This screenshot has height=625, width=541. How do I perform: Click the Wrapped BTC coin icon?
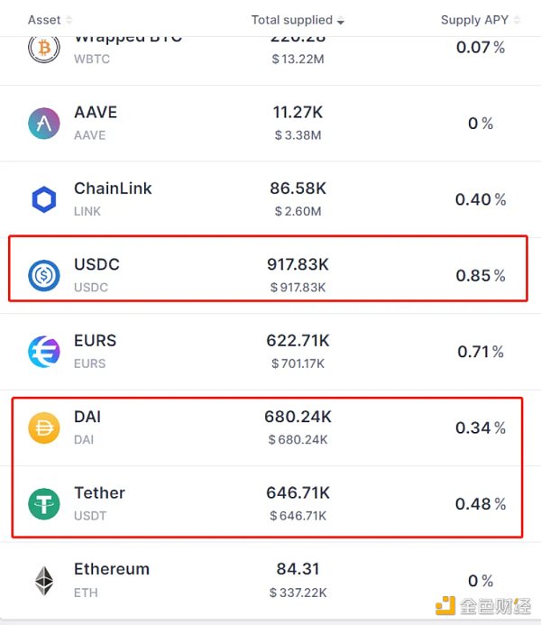[x=44, y=49]
